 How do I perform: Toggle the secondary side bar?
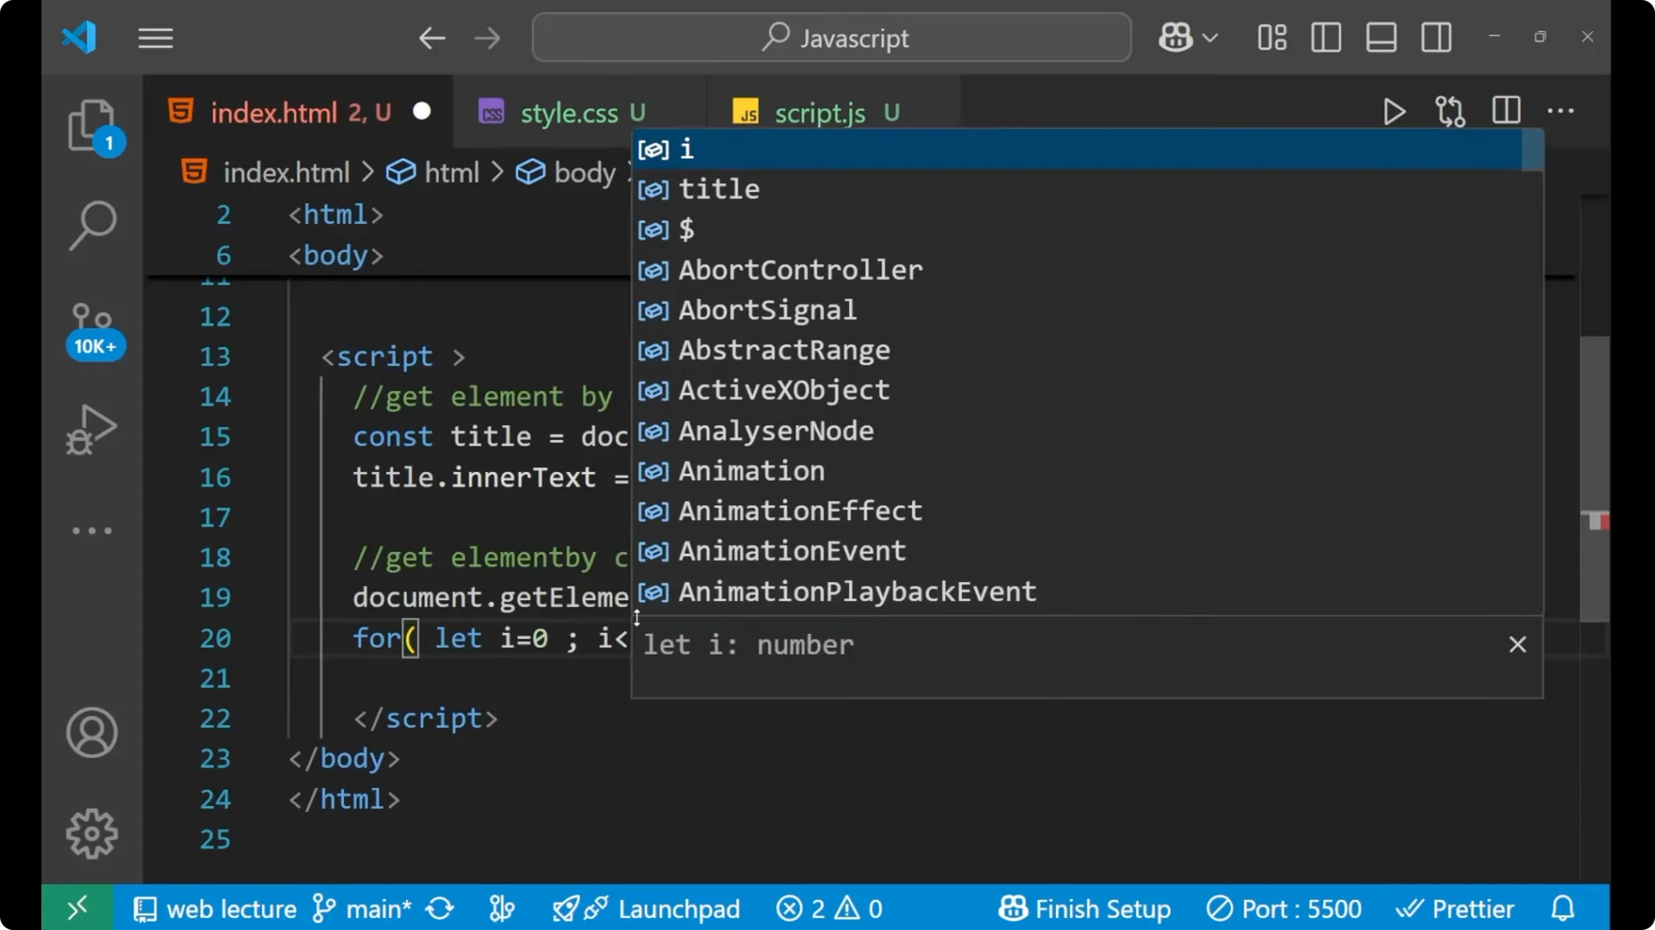click(x=1436, y=37)
